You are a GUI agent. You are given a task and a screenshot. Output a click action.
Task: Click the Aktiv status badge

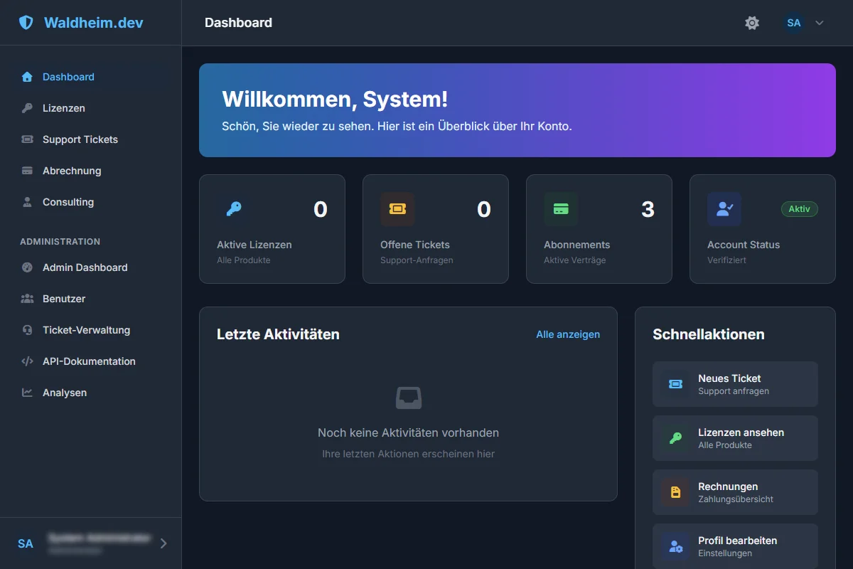pos(799,209)
